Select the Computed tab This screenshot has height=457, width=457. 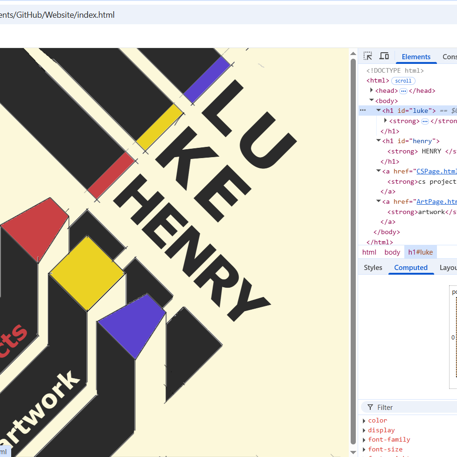pos(411,268)
